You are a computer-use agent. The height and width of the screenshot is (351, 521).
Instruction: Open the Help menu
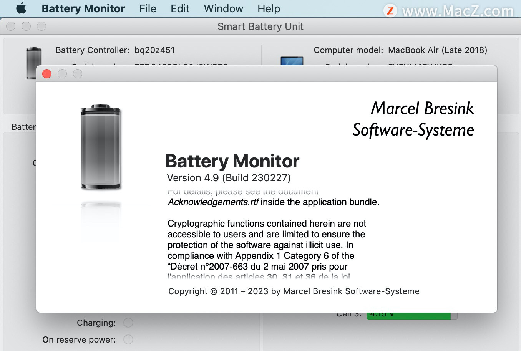coord(269,8)
